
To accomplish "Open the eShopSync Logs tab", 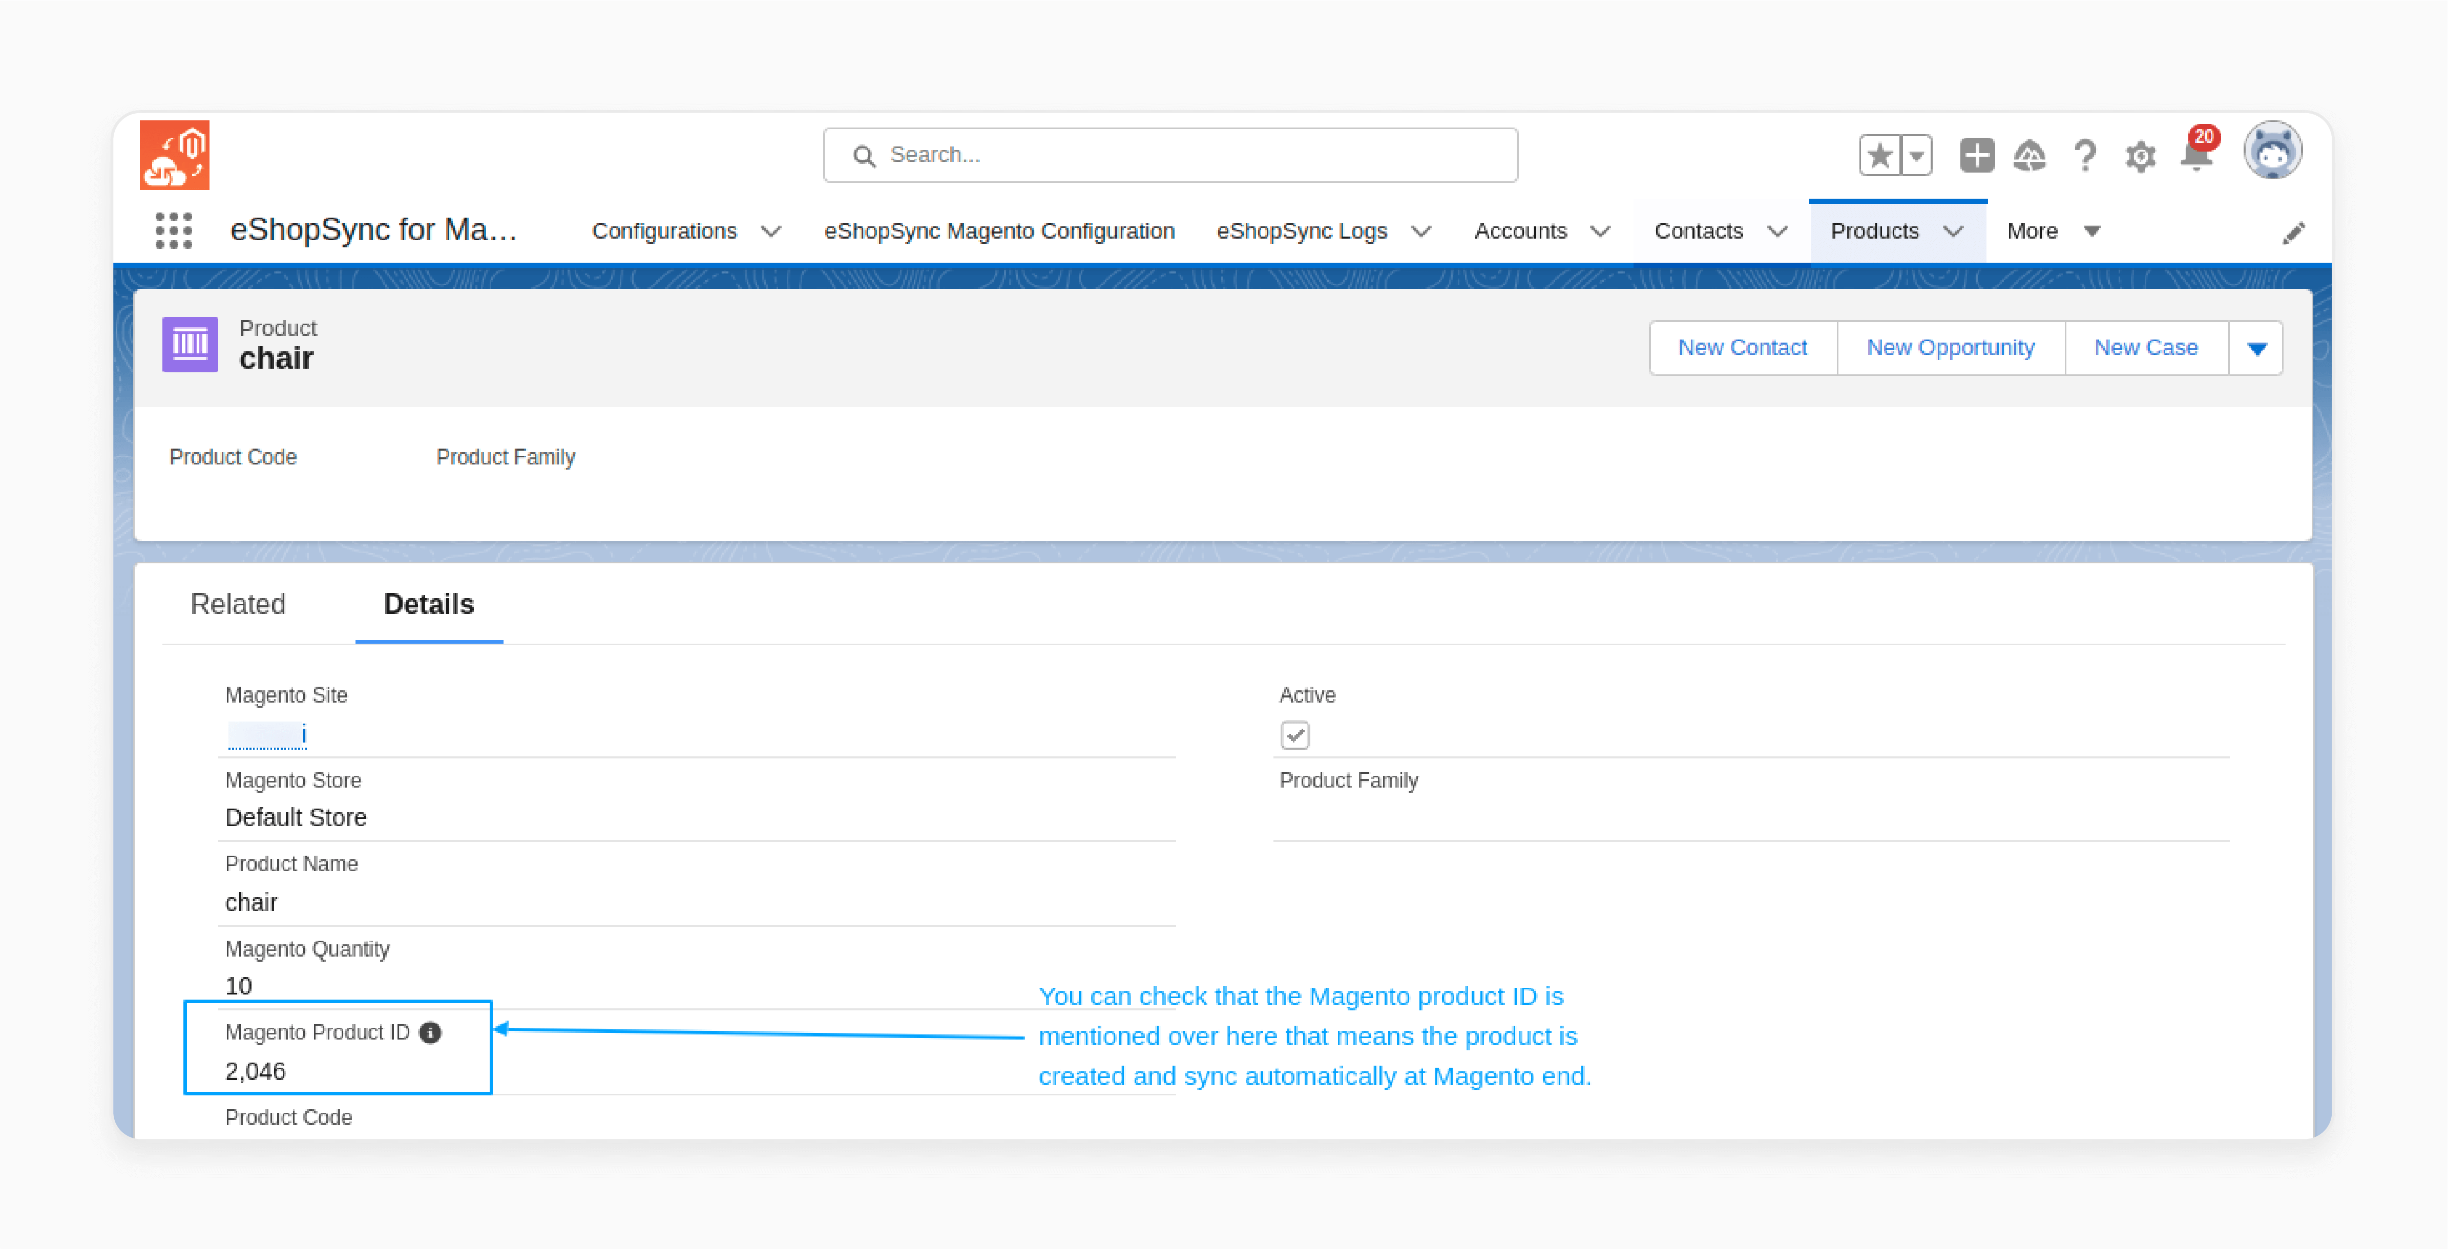I will [x=1301, y=232].
